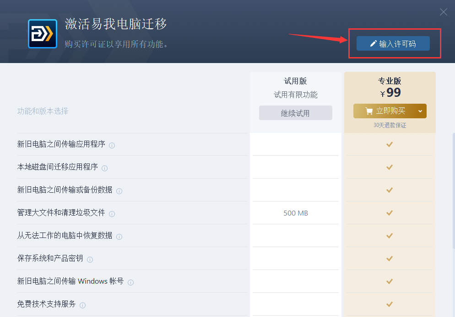Click Pro checkmark for 新旧电脑之间传输或备份数据
Image resolution: width=455 pixels, height=317 pixels.
pos(390,190)
